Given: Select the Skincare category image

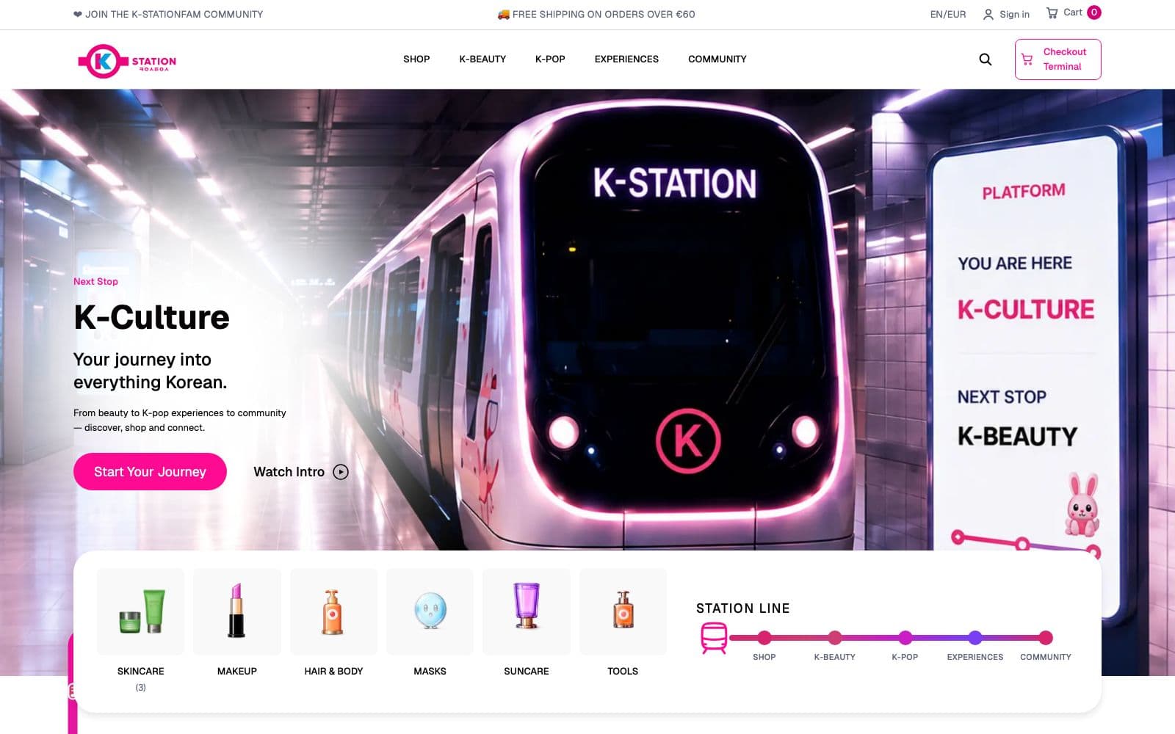Looking at the screenshot, I should point(140,611).
